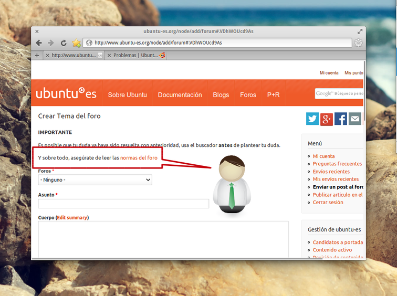
Task: Open the top Mi cuenta link
Action: (x=329, y=73)
